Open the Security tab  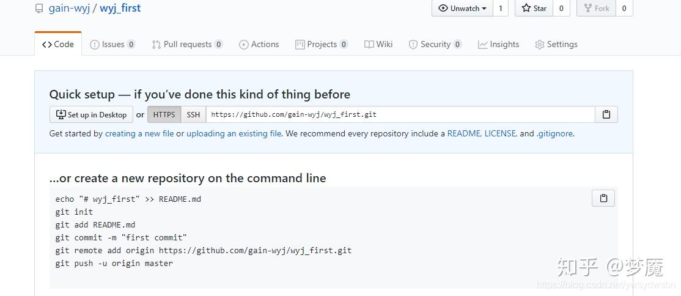(x=435, y=44)
